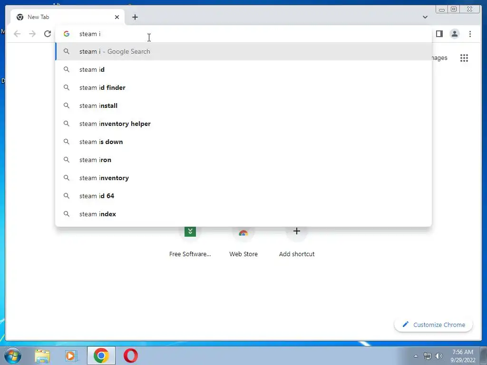Choose the 'steam id' suggestion

243,69
